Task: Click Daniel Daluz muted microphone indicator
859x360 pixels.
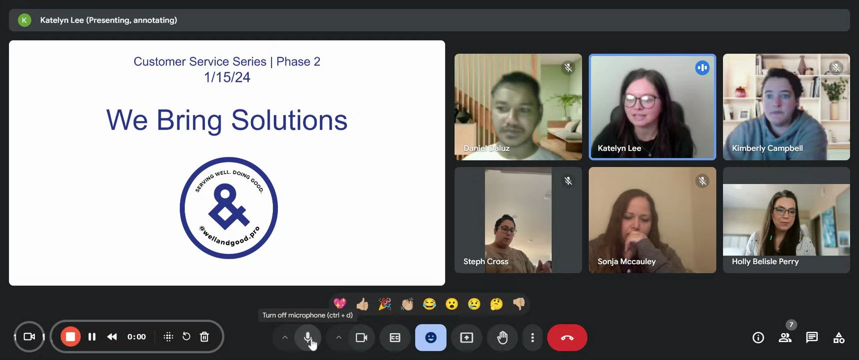Action: coord(568,67)
